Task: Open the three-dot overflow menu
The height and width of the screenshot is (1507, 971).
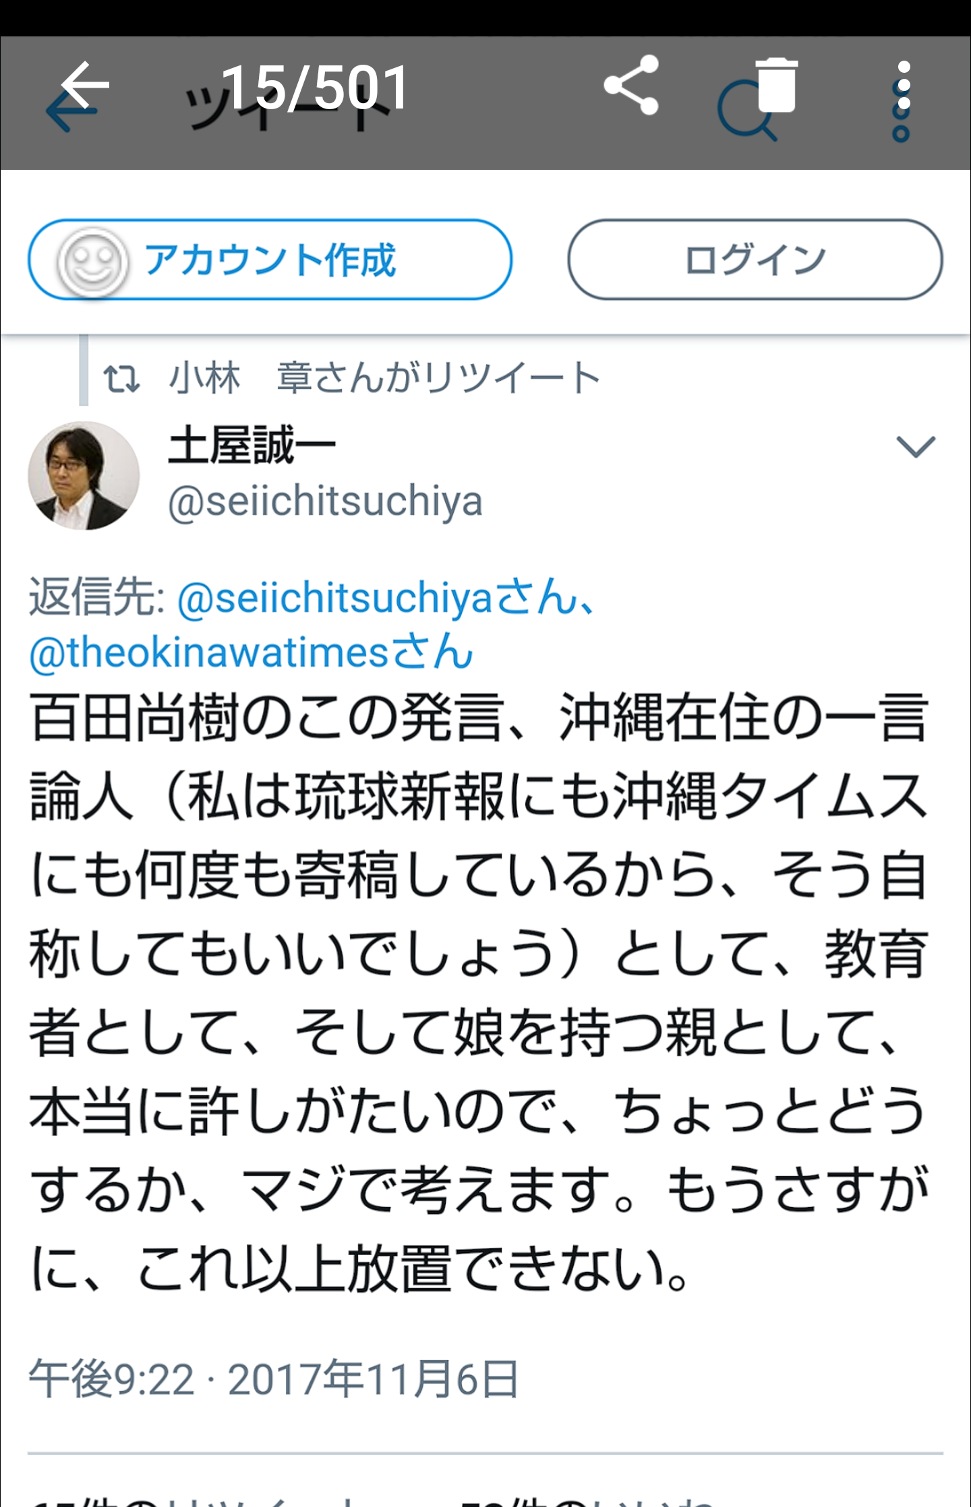Action: point(904,86)
